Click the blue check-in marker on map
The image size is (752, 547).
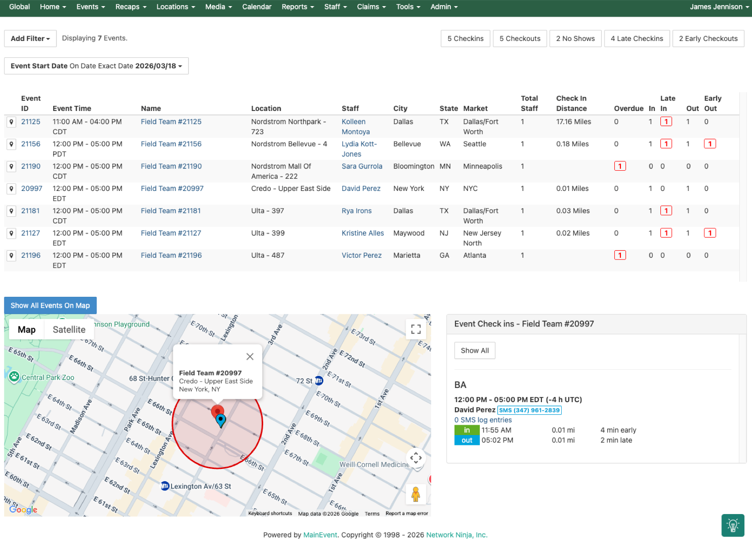click(221, 420)
